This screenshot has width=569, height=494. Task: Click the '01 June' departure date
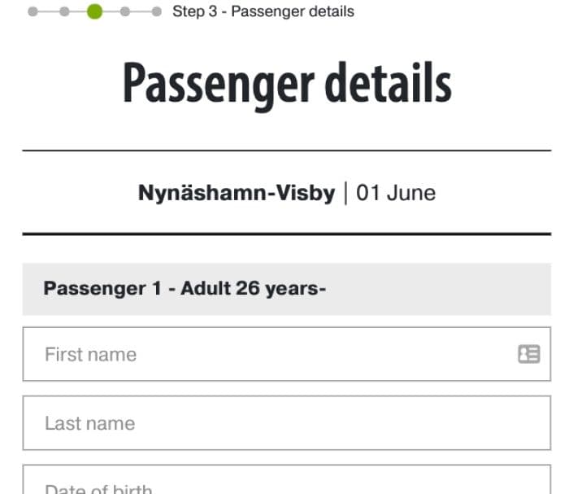396,194
